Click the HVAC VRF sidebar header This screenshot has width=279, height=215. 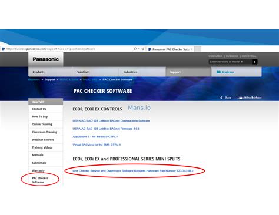pyautogui.click(x=46, y=102)
